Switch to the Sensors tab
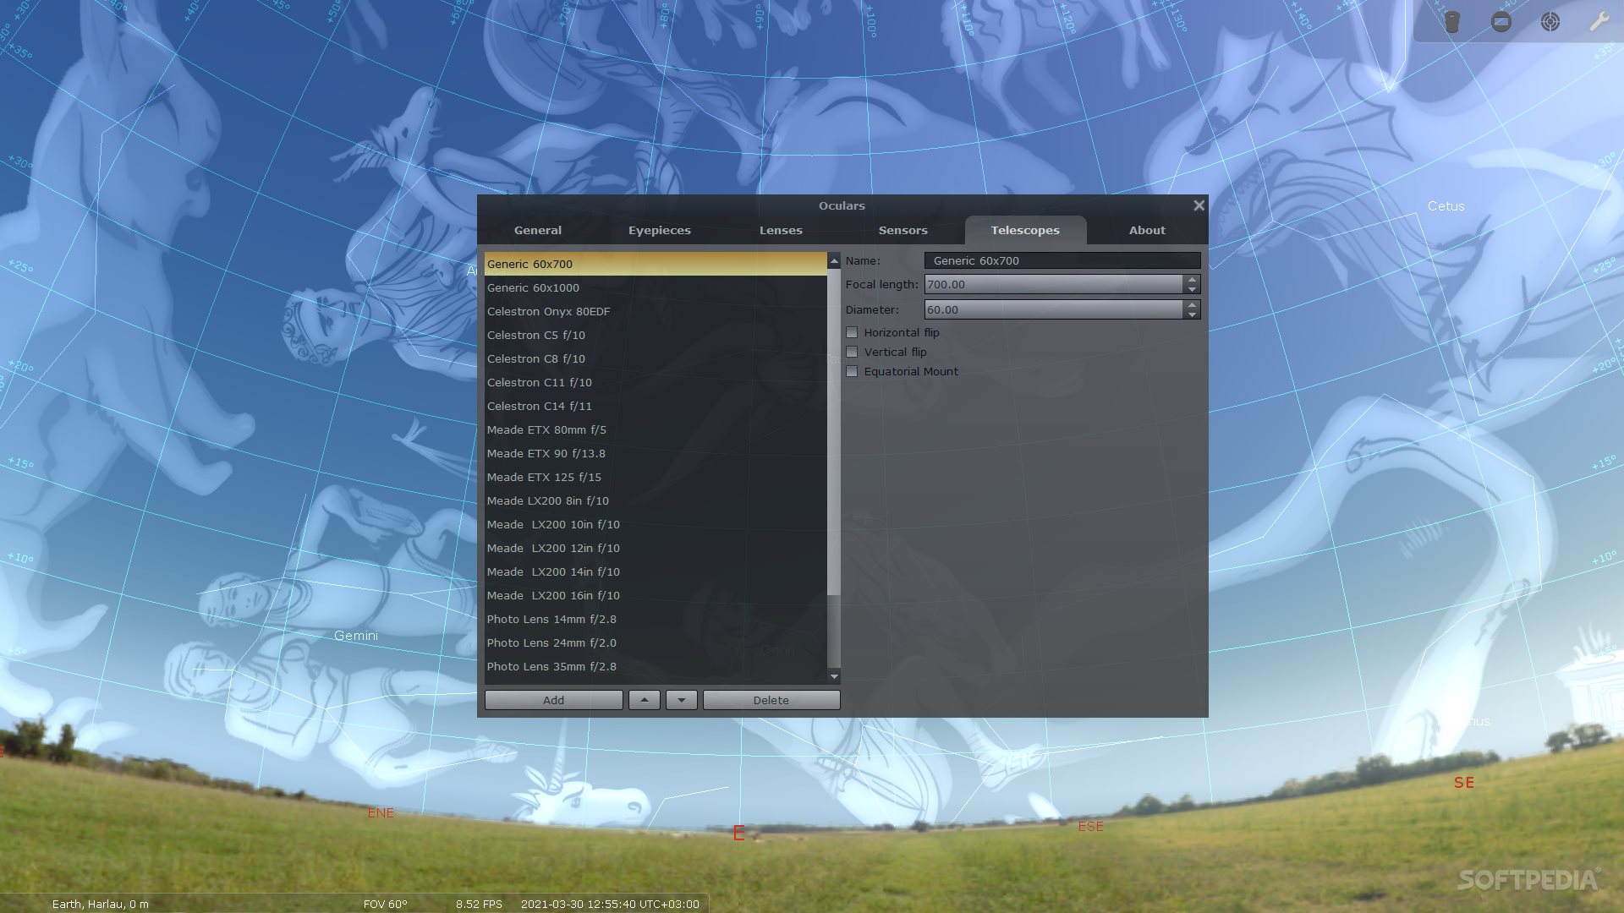The width and height of the screenshot is (1624, 913). click(903, 230)
